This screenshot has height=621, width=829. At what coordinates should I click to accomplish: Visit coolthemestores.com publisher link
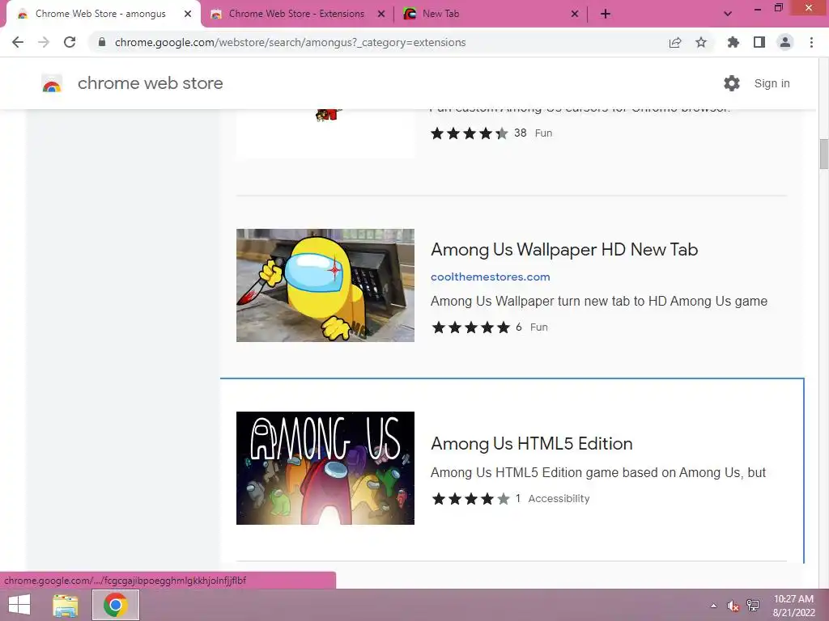[490, 277]
